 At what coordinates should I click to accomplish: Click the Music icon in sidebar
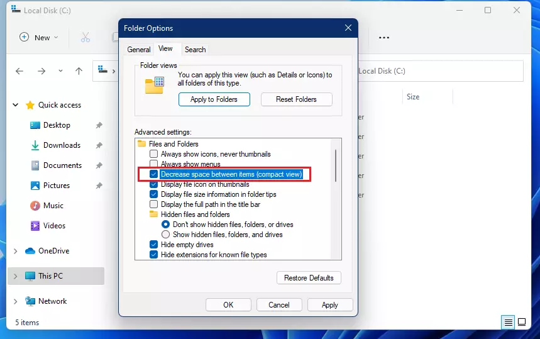35,206
